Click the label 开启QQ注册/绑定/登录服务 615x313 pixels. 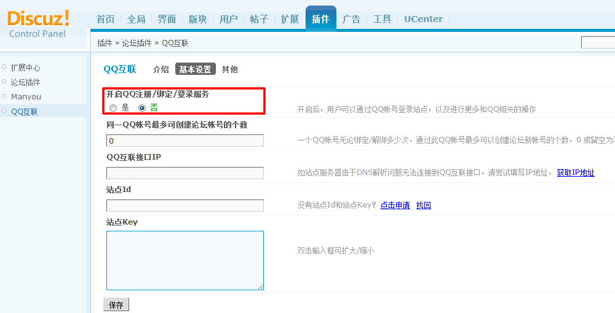[x=157, y=94]
